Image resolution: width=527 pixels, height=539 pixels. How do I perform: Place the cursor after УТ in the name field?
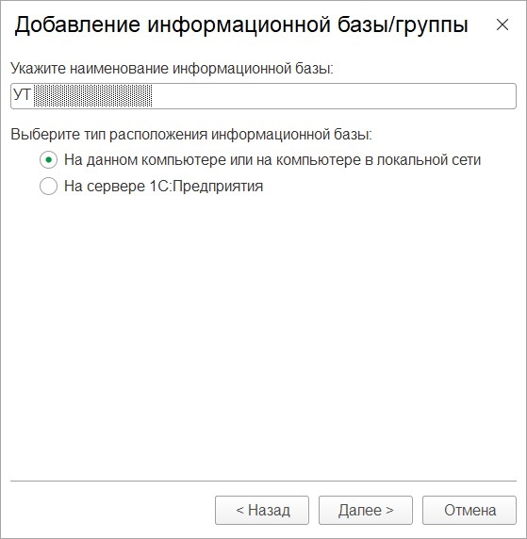tap(32, 95)
